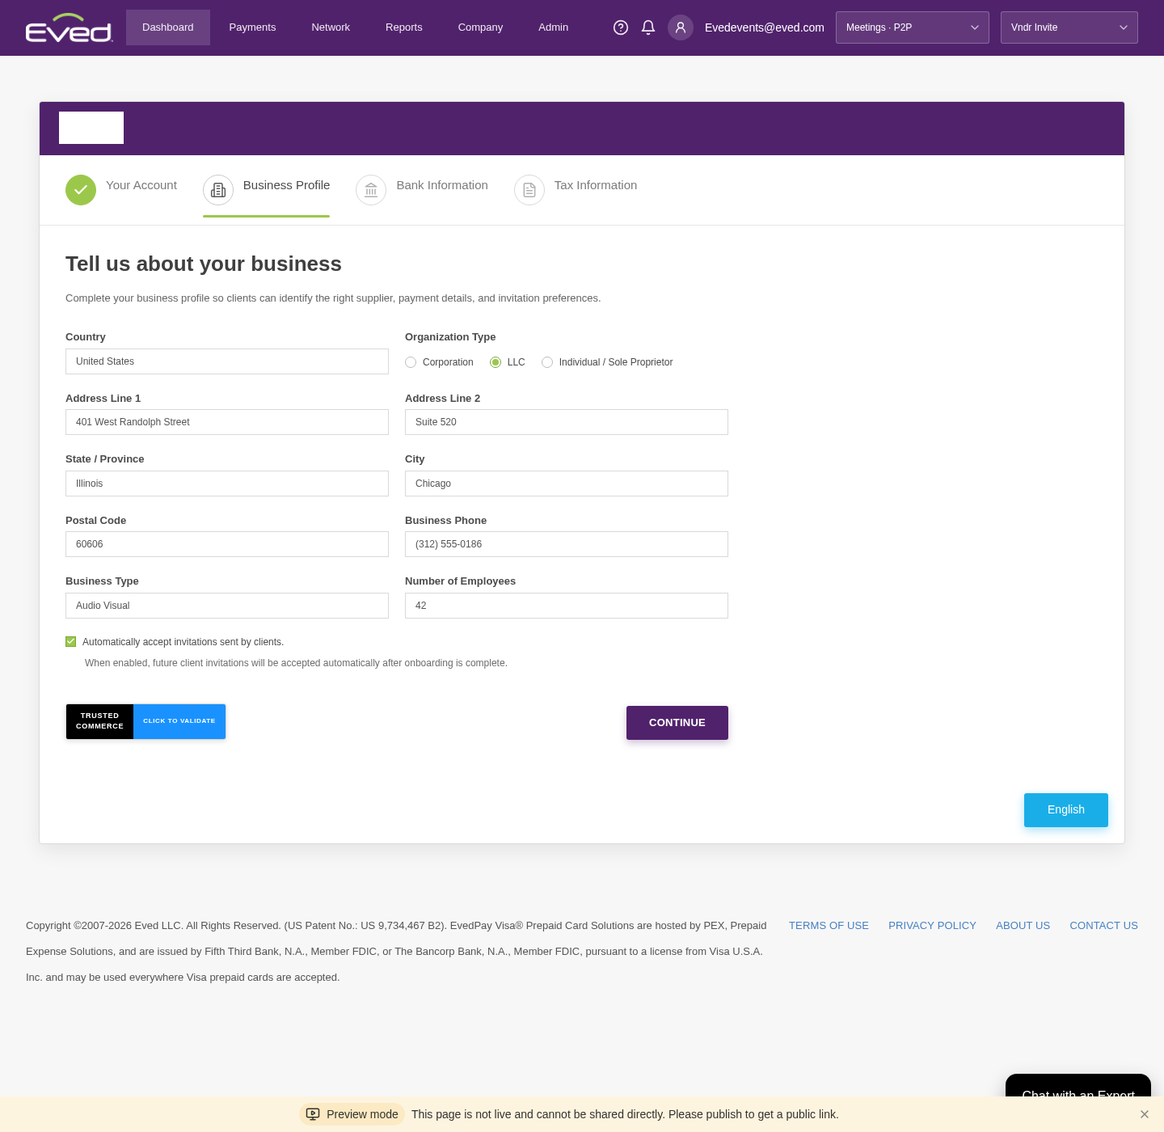Click the CONTINUE button
The width and height of the screenshot is (1164, 1132).
[677, 723]
